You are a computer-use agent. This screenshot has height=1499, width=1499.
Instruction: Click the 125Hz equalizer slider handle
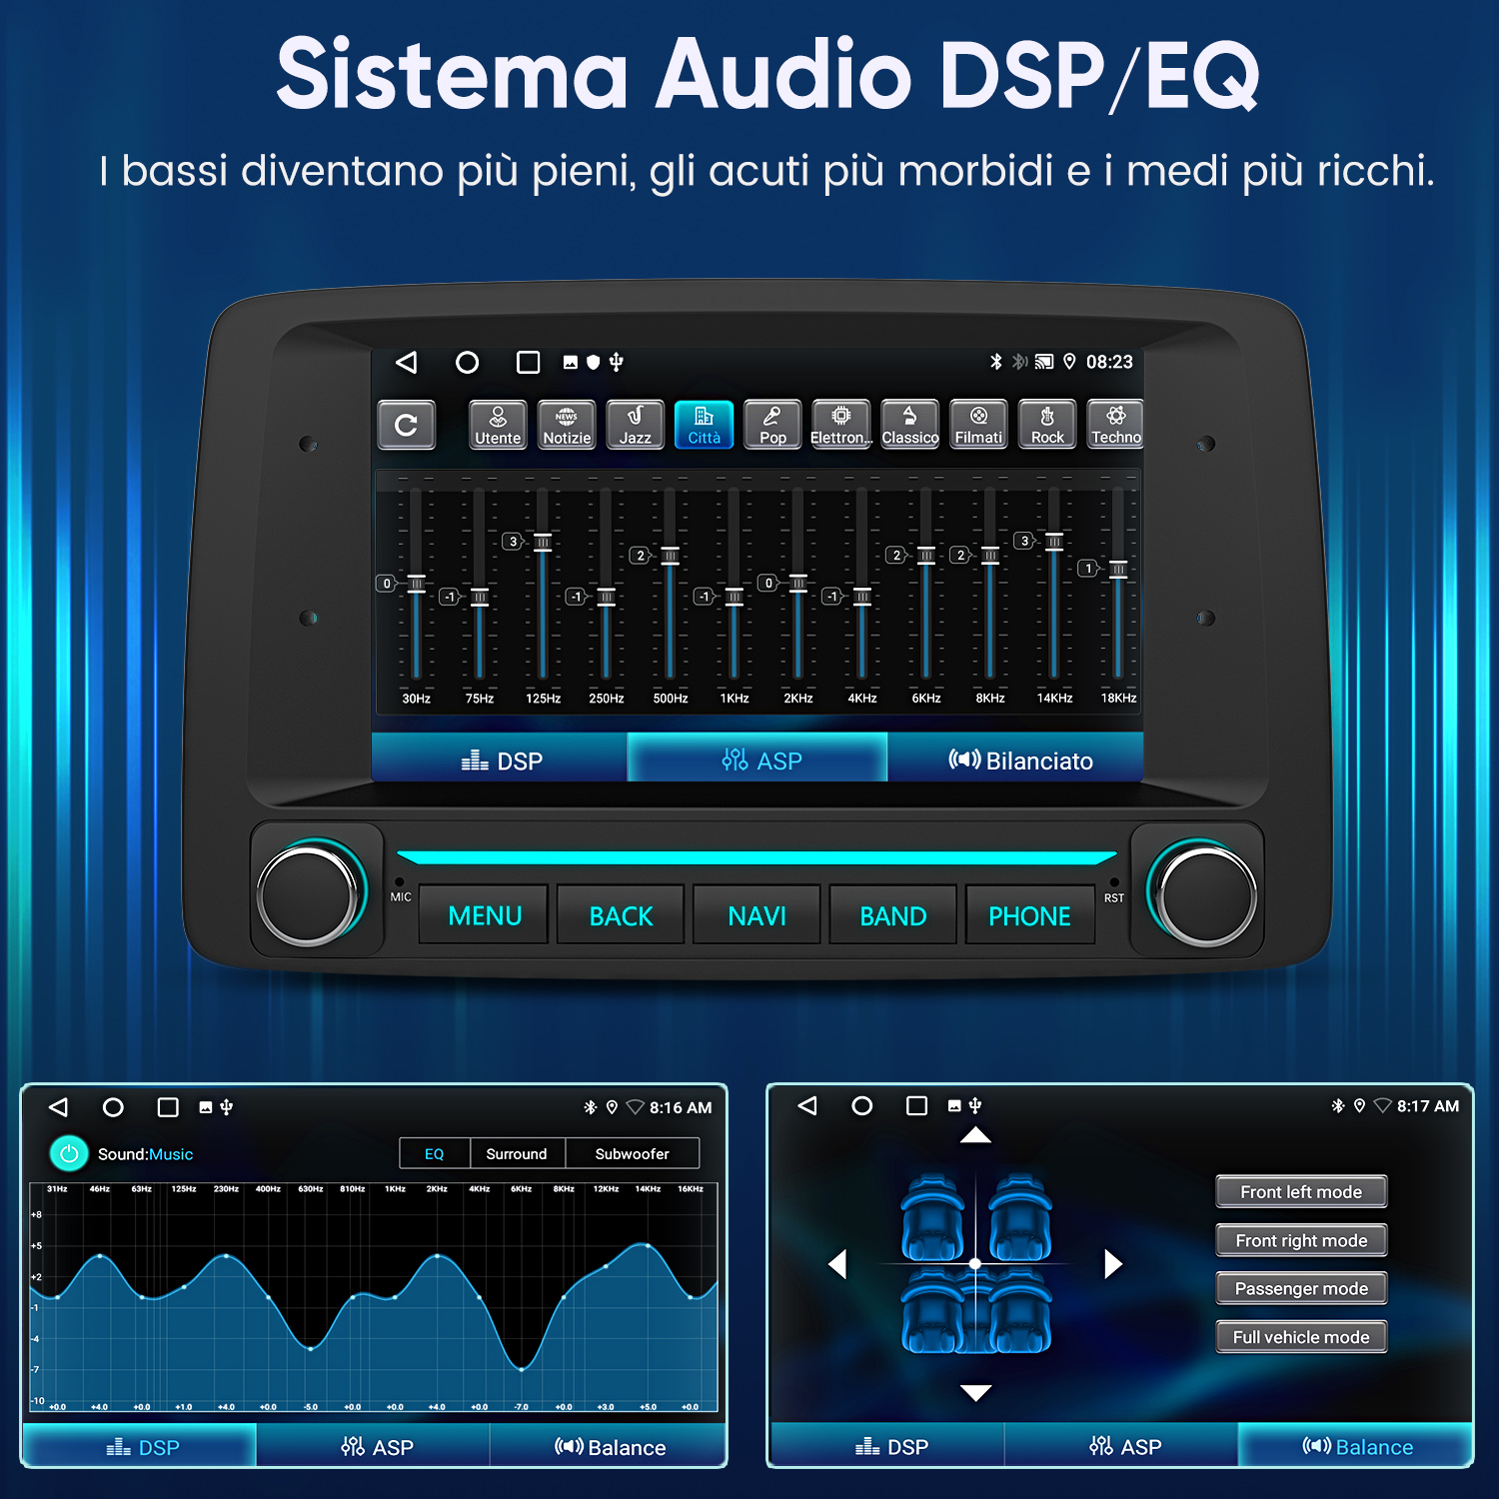pos(543,543)
